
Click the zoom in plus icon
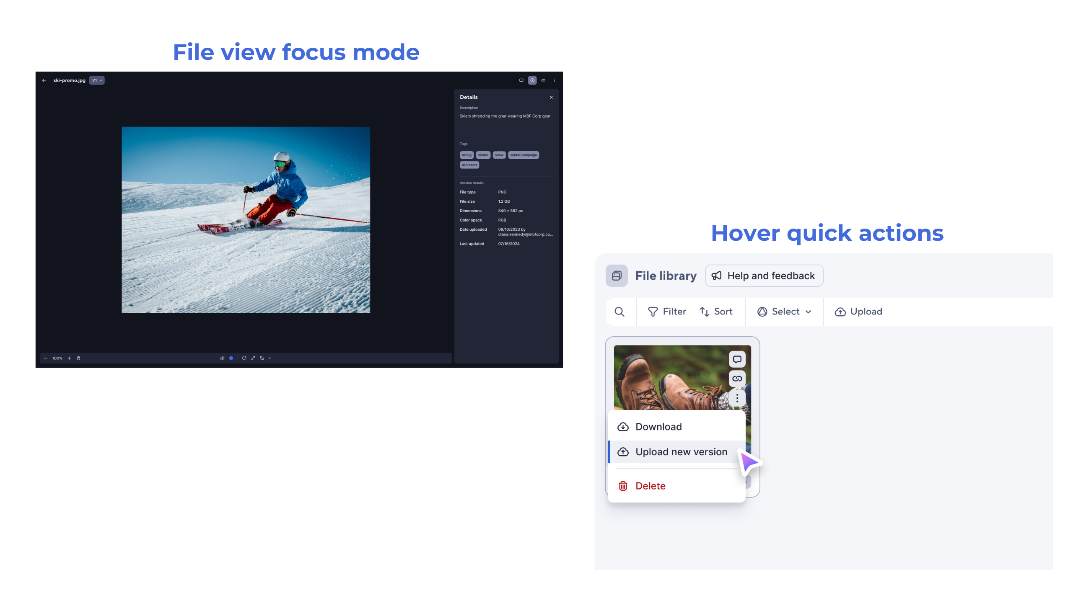click(70, 358)
